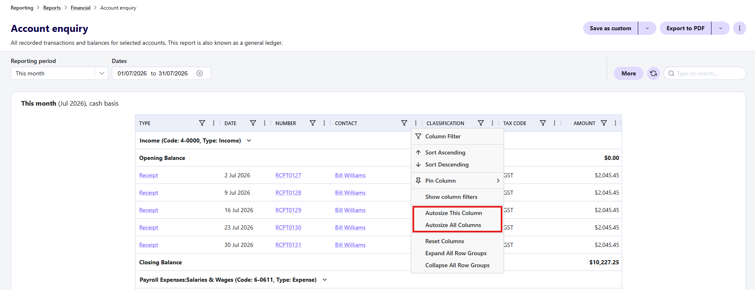Image resolution: width=755 pixels, height=290 pixels.
Task: Open the Reporting period dropdown
Action: (x=60, y=73)
